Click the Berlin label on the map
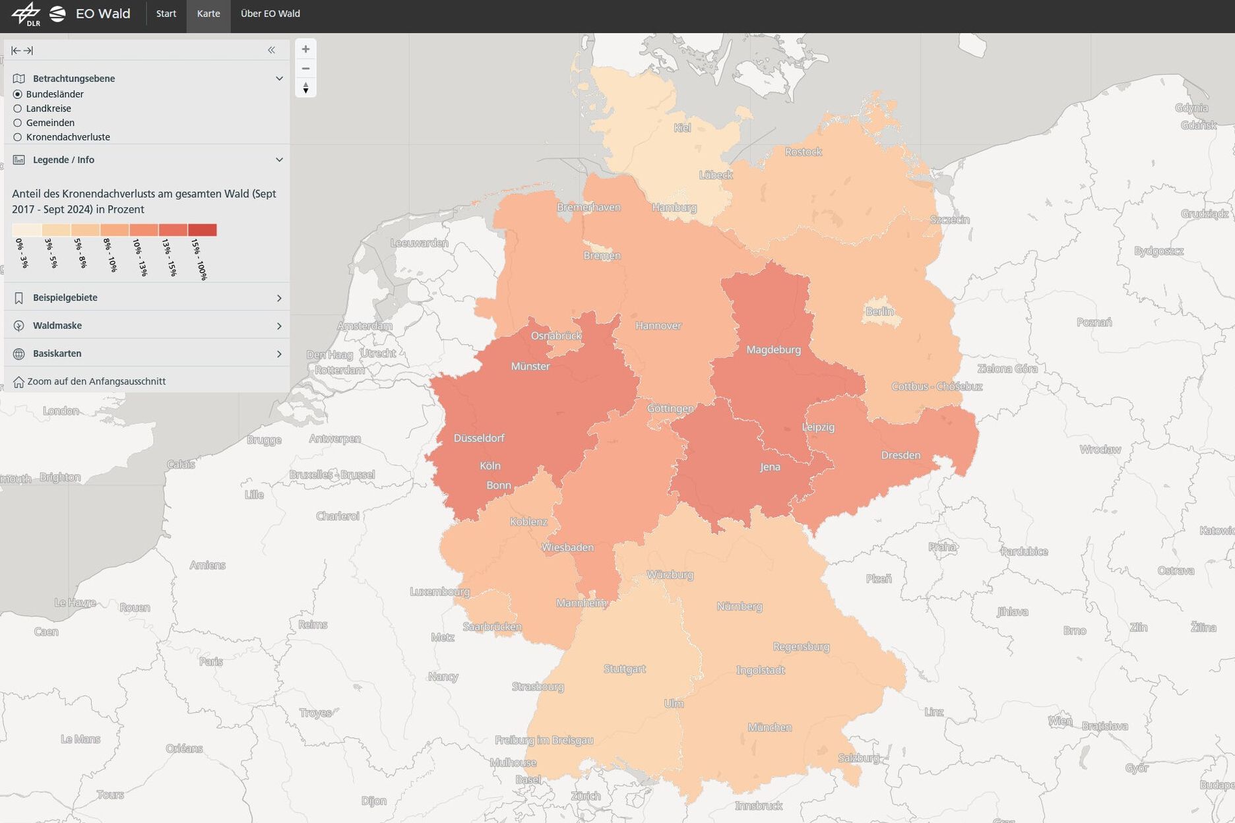 [879, 311]
